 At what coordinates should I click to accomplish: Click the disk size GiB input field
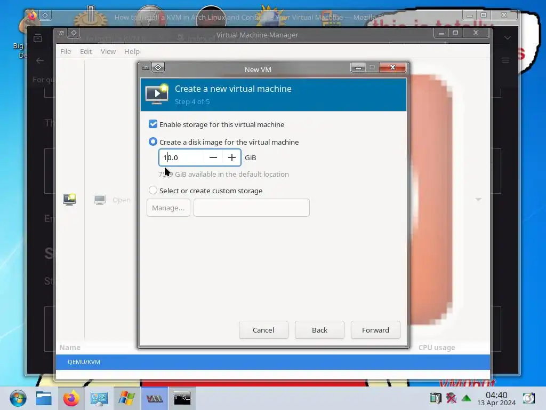tap(181, 157)
